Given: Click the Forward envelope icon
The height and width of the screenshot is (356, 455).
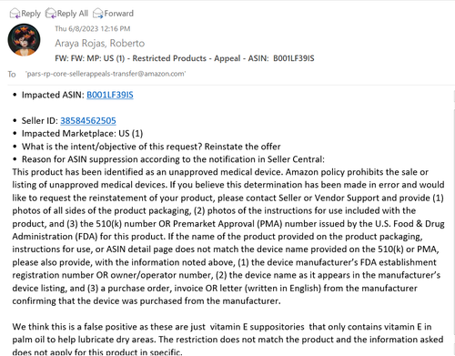Looking at the screenshot, I should point(98,14).
